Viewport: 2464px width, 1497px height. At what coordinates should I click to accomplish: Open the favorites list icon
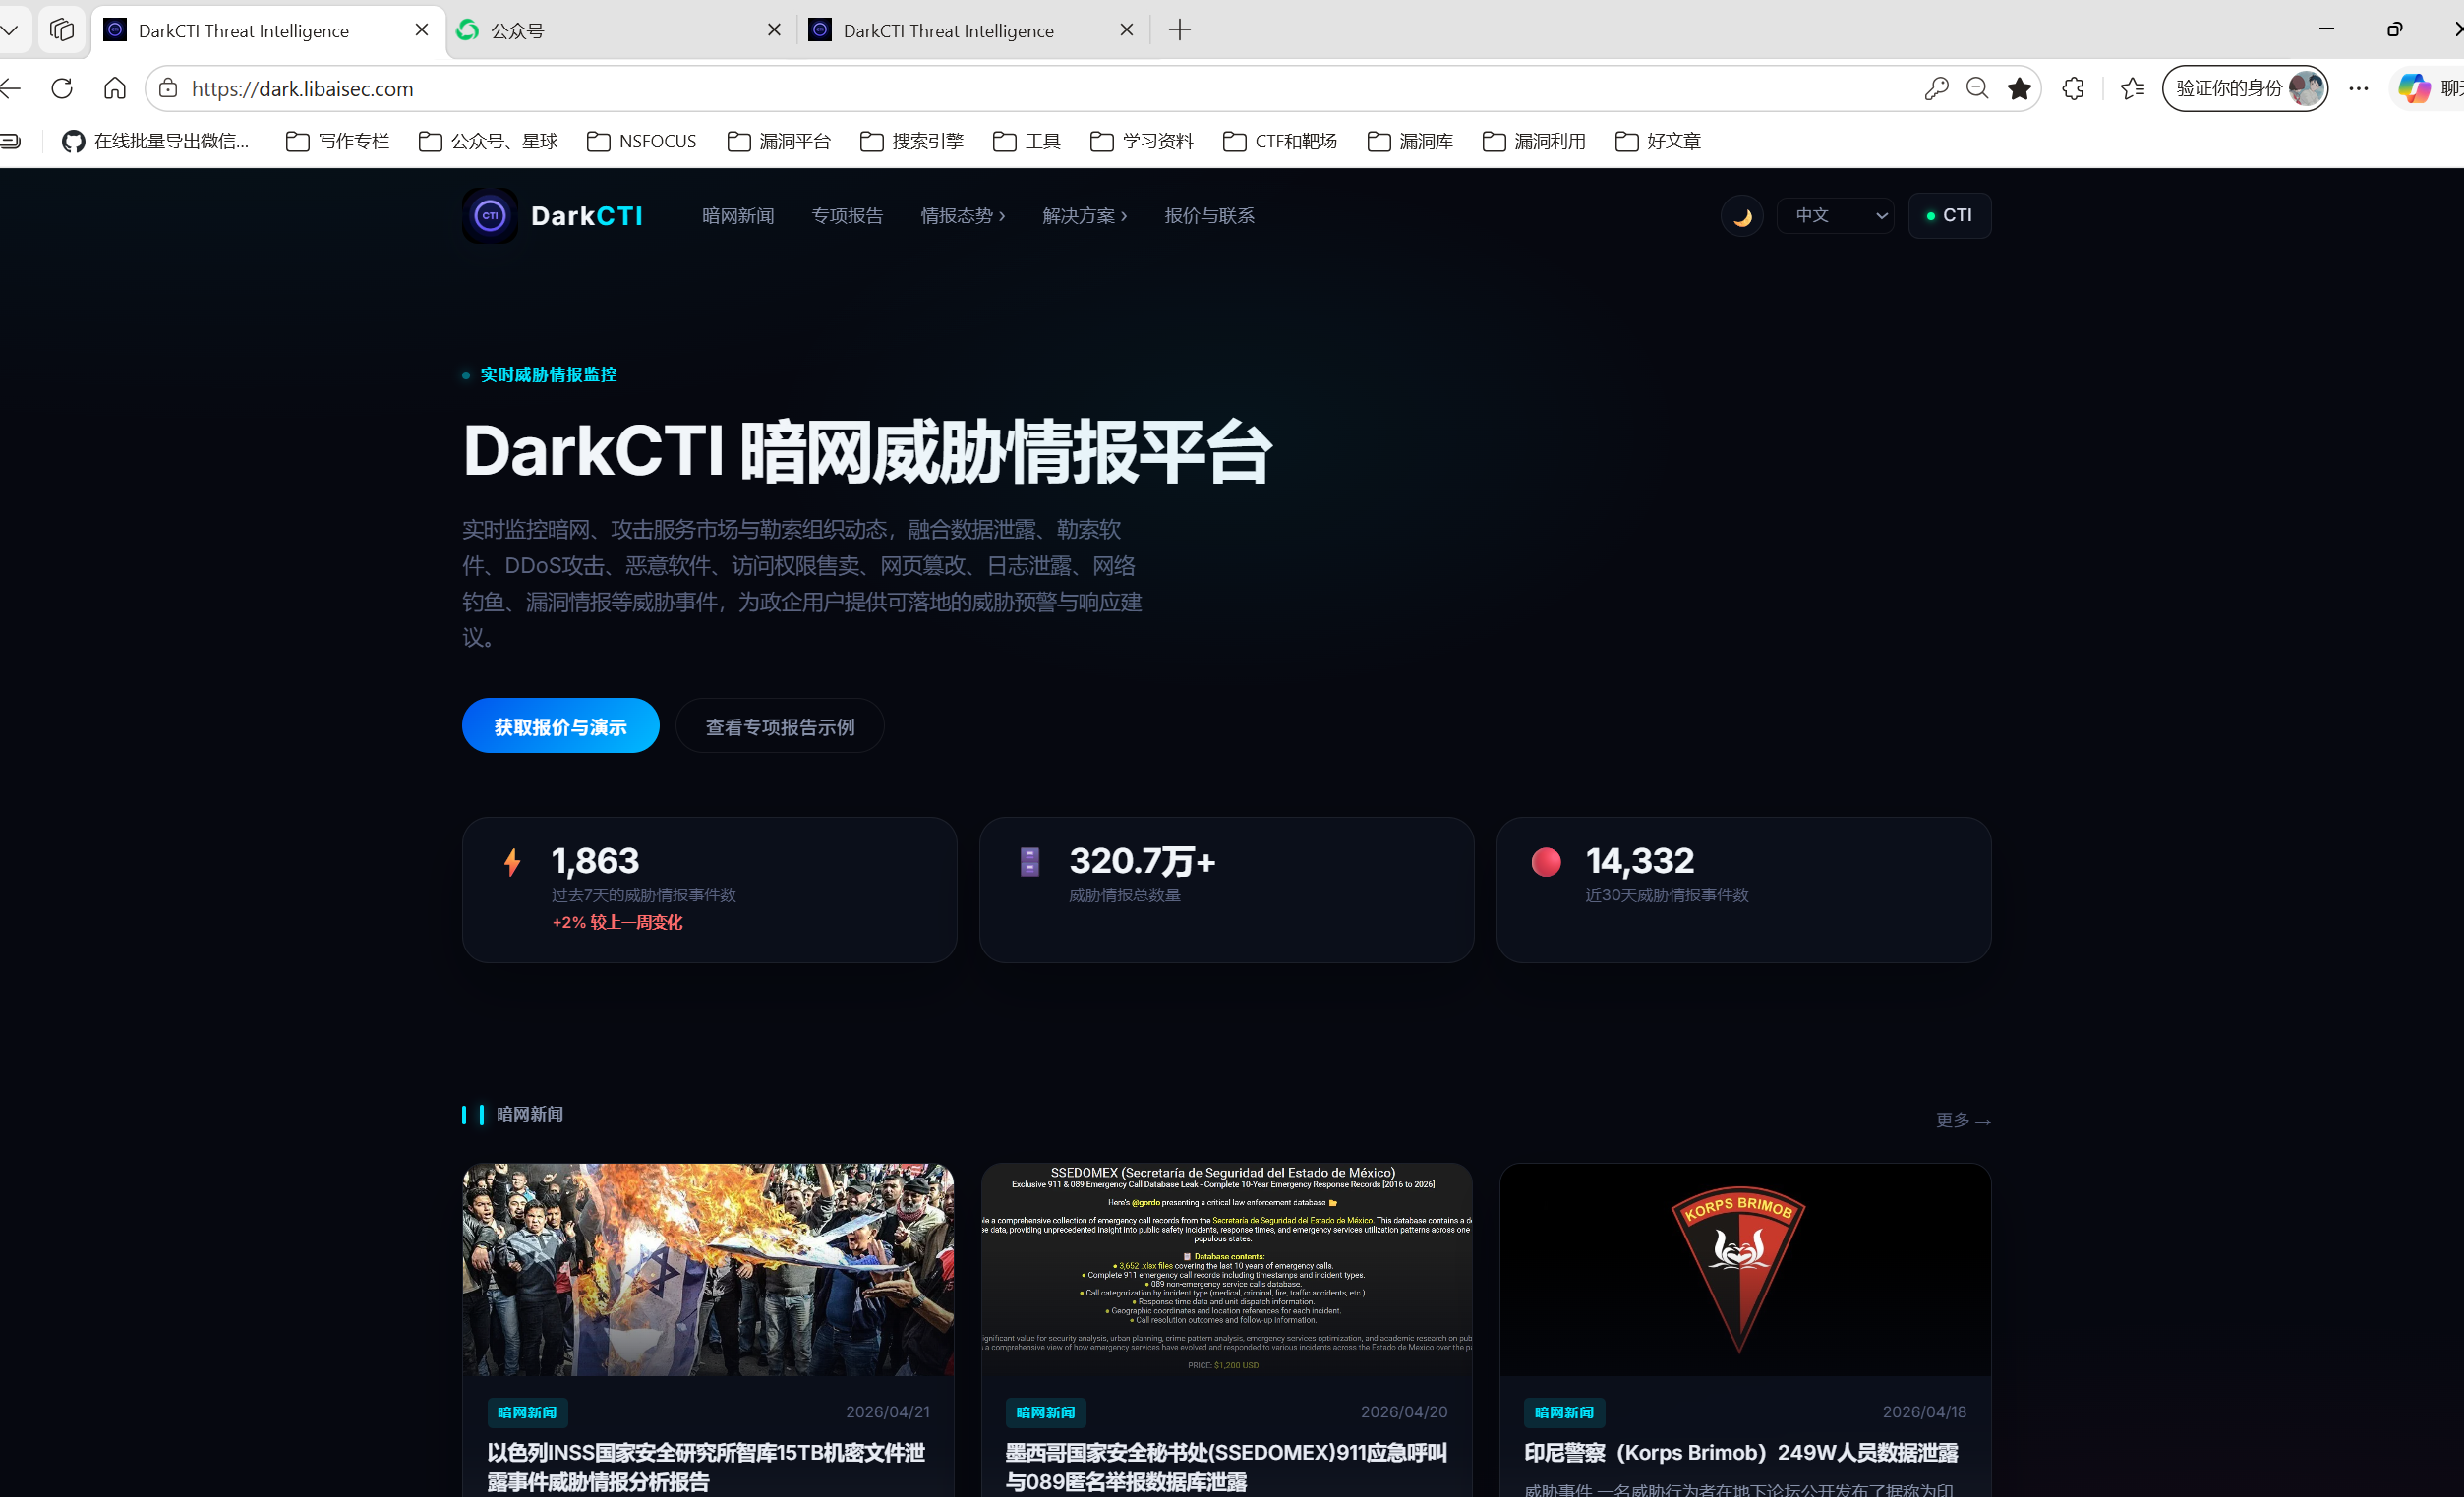click(x=2132, y=88)
